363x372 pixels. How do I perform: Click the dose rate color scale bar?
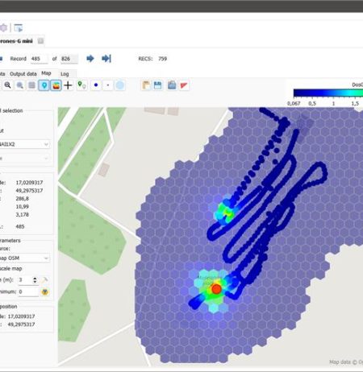point(328,93)
